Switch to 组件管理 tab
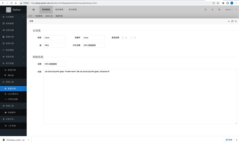Image resolution: width=239 pixels, height=143 pixels. click(x=59, y=10)
